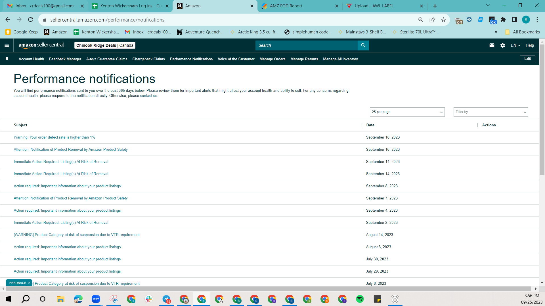Click the Amazon Seller Central logo

41,45
